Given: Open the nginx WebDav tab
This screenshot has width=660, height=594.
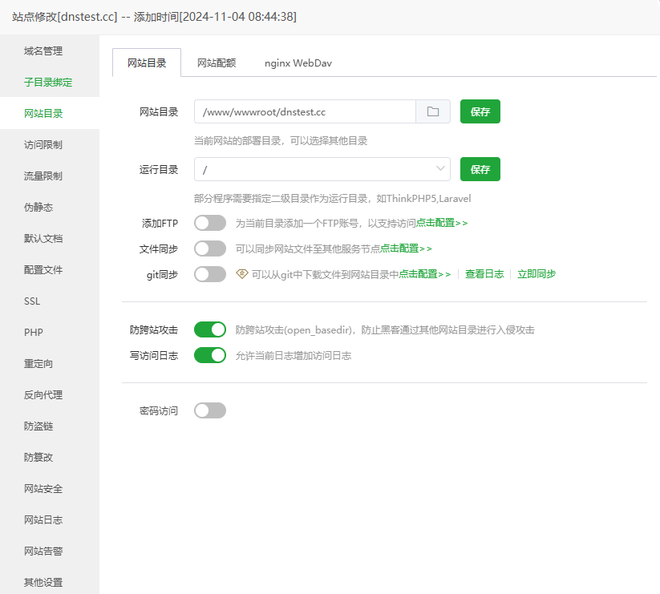Looking at the screenshot, I should [296, 61].
